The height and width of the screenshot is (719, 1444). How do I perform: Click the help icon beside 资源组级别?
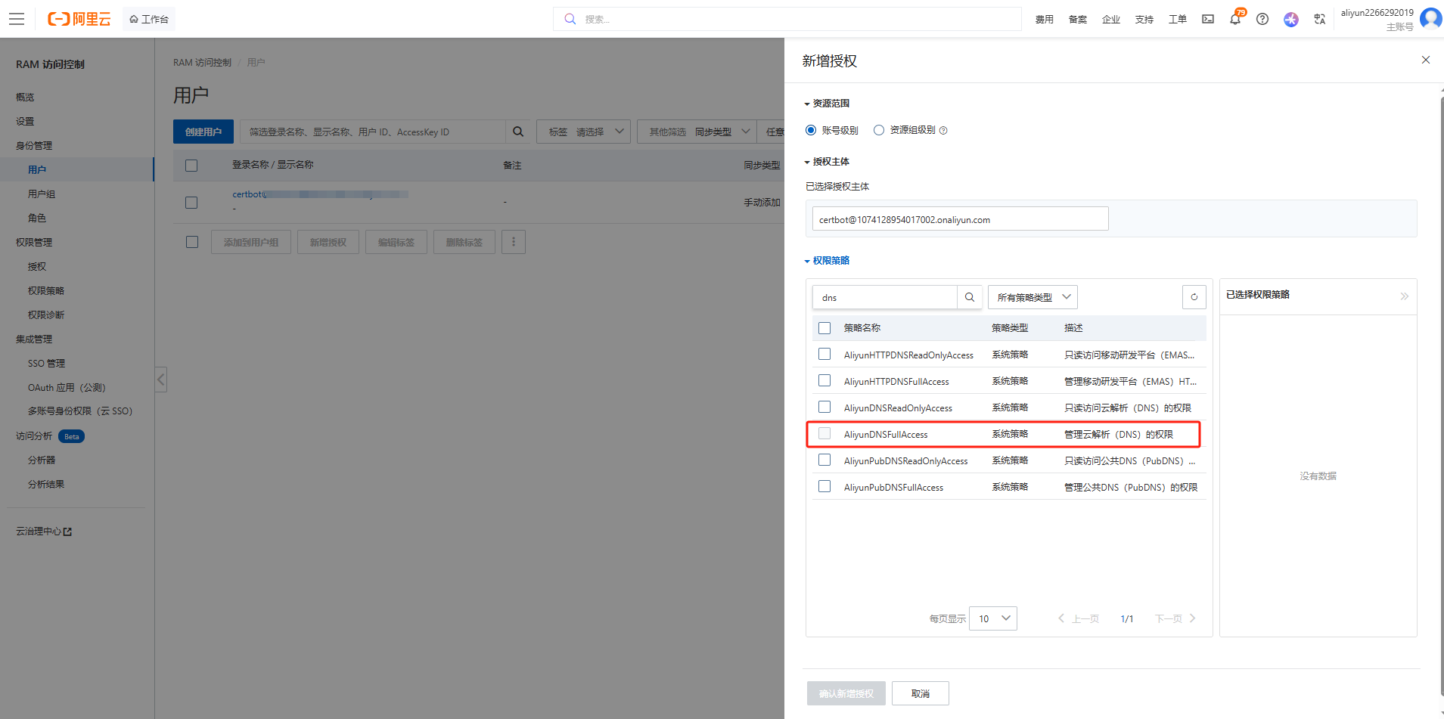pyautogui.click(x=943, y=131)
